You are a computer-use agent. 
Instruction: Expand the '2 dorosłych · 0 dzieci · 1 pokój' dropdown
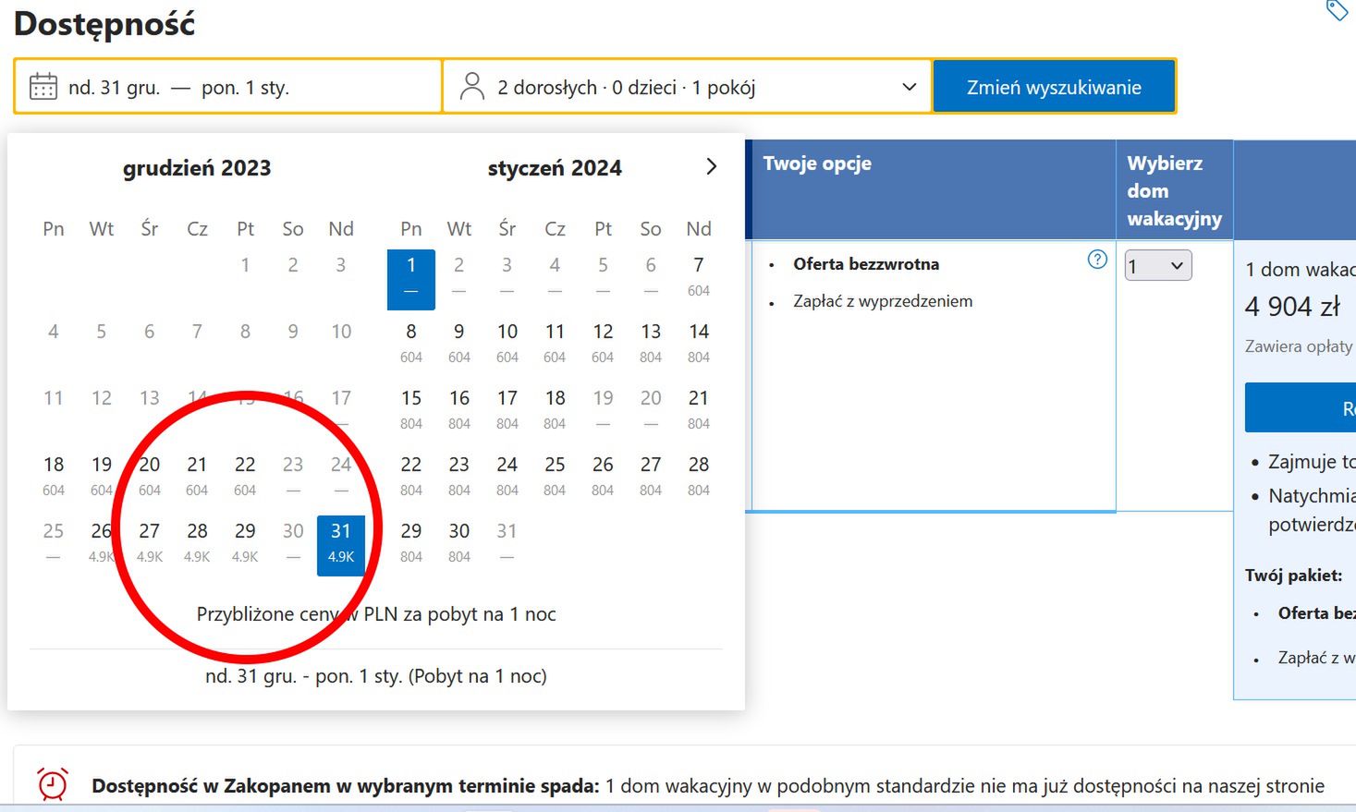click(687, 86)
